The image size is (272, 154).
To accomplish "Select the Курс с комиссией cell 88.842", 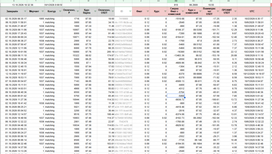I will point(193,63).
